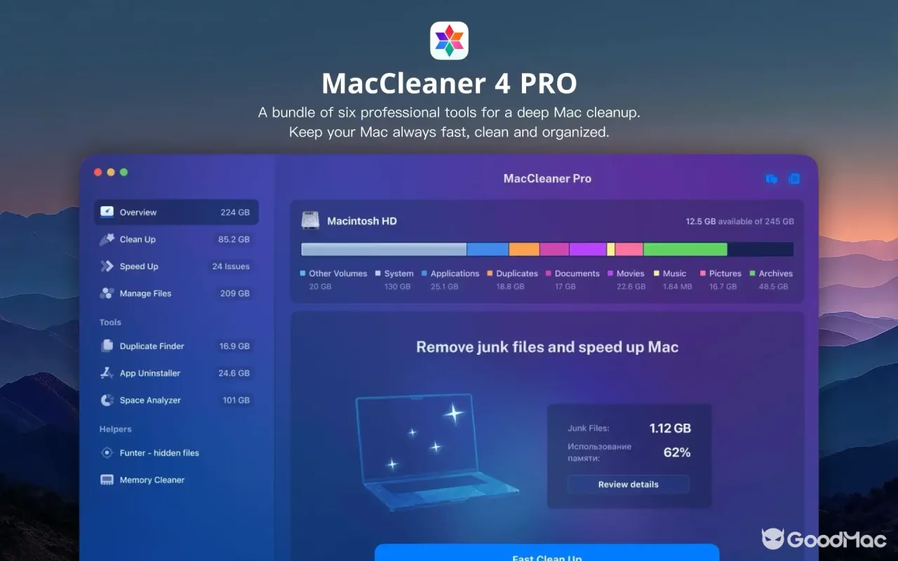Click the "Applications" legend label
This screenshot has height=561, width=898.
pos(455,273)
